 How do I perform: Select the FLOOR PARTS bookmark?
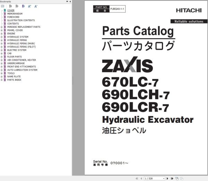(x=14, y=57)
